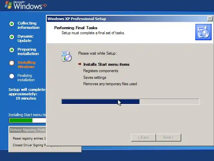
Task: Click the setup CD box icon in header
Action: point(203,32)
